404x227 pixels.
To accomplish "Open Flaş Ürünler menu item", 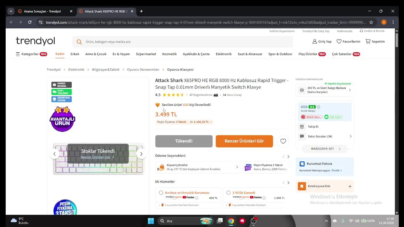I will click(x=312, y=54).
